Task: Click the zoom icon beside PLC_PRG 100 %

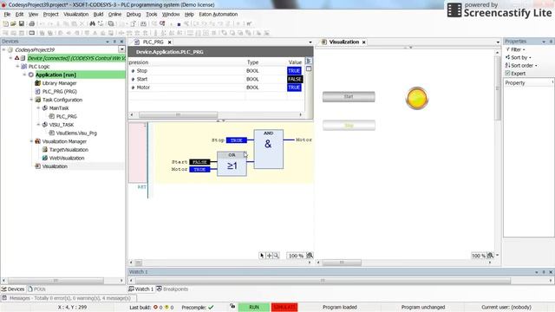Action: [x=310, y=255]
